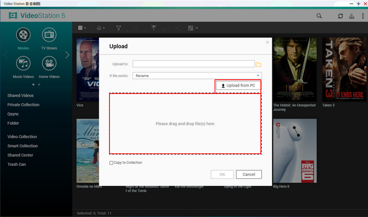368x217 pixels.
Task: Open the TV Shows category icon
Action: (49, 35)
